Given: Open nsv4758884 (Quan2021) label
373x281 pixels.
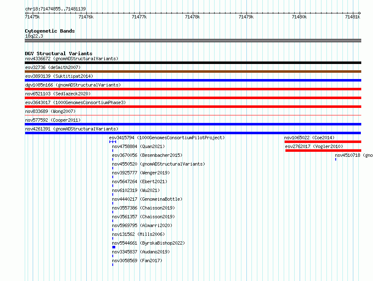Looking at the screenshot, I should pos(138,146).
